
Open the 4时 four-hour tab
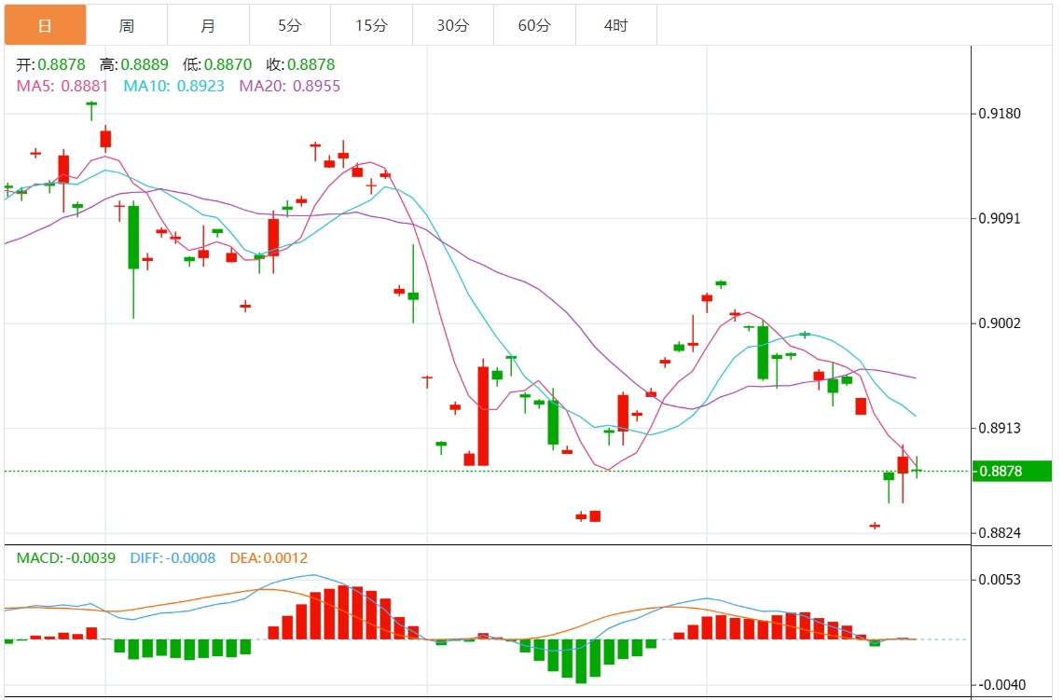pyautogui.click(x=616, y=25)
